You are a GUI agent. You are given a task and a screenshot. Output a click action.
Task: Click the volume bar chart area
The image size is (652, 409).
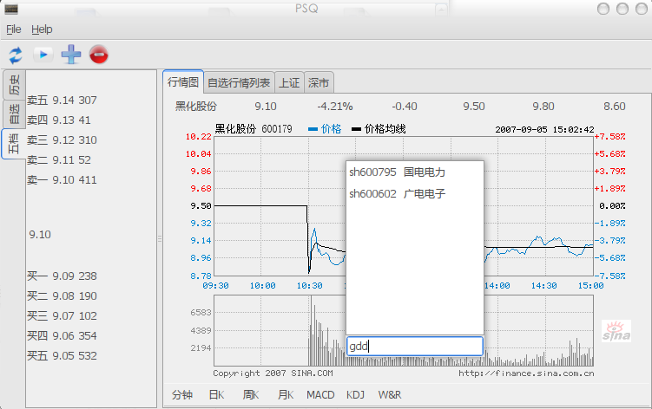pyautogui.click(x=404, y=330)
